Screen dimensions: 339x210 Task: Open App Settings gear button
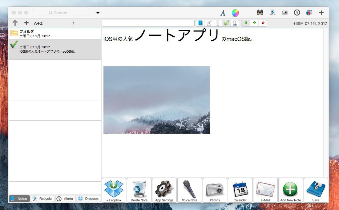pyautogui.click(x=164, y=190)
